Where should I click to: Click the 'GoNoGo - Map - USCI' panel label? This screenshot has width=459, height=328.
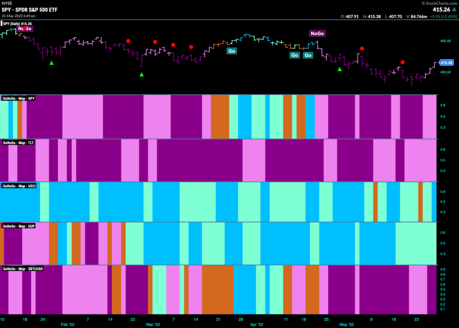coord(19,186)
